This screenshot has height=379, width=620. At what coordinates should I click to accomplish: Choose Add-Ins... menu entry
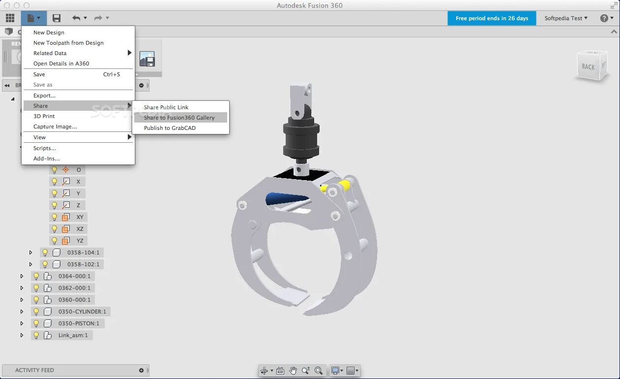(x=78, y=158)
